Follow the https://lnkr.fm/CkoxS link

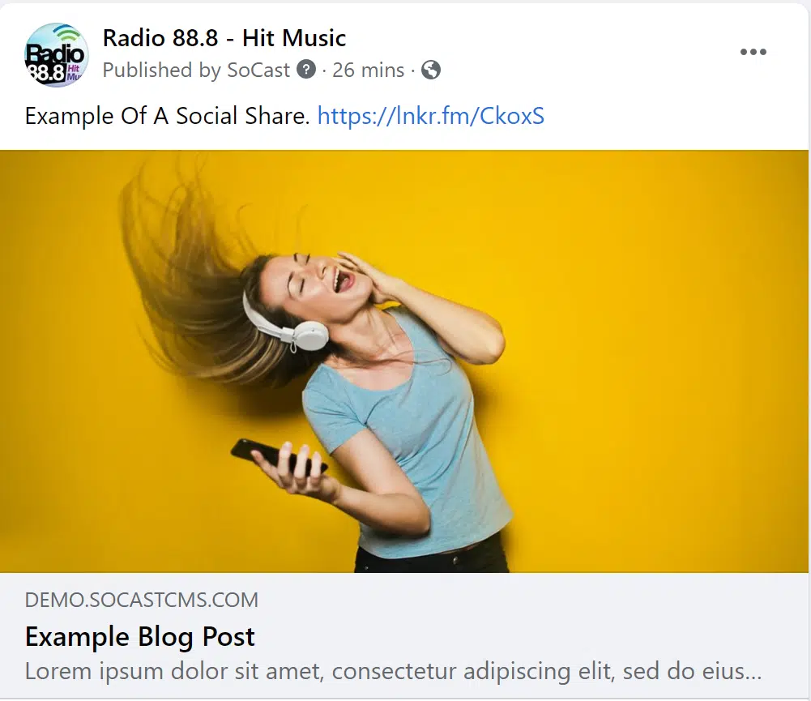click(x=431, y=116)
